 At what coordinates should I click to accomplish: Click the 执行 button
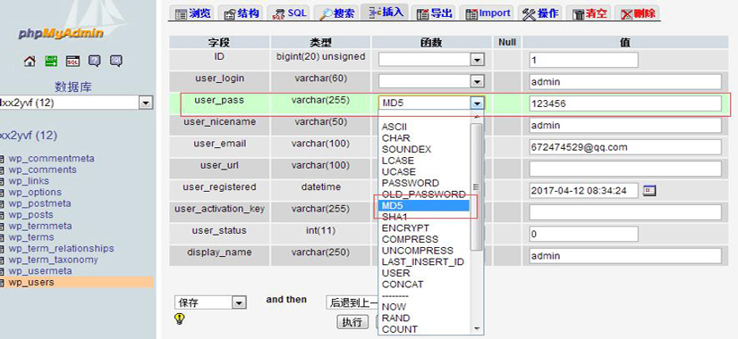[x=352, y=322]
